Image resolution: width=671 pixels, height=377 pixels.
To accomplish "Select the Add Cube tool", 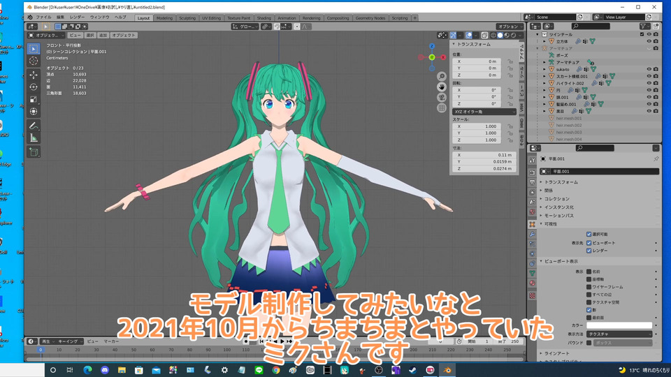I will tap(34, 151).
